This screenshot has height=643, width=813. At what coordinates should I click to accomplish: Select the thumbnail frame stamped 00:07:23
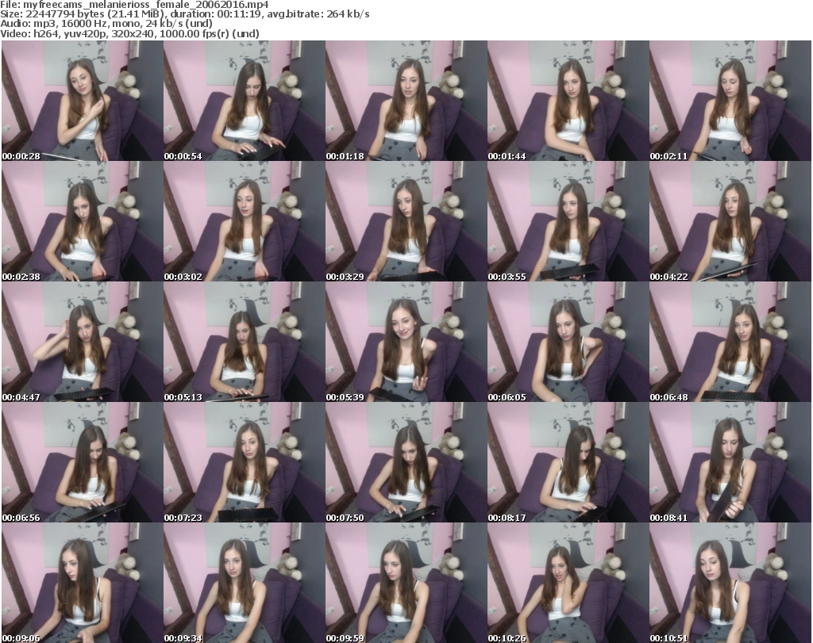(x=245, y=462)
